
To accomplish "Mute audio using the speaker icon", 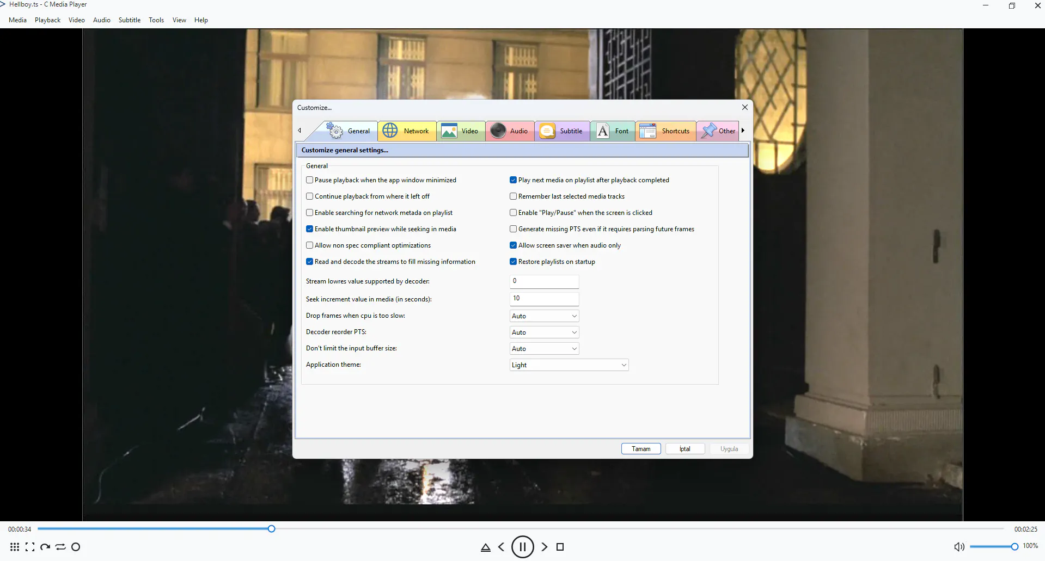I will [959, 547].
